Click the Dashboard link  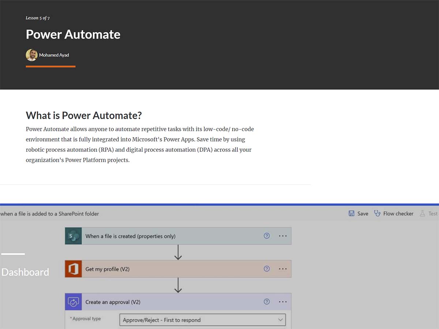point(25,272)
